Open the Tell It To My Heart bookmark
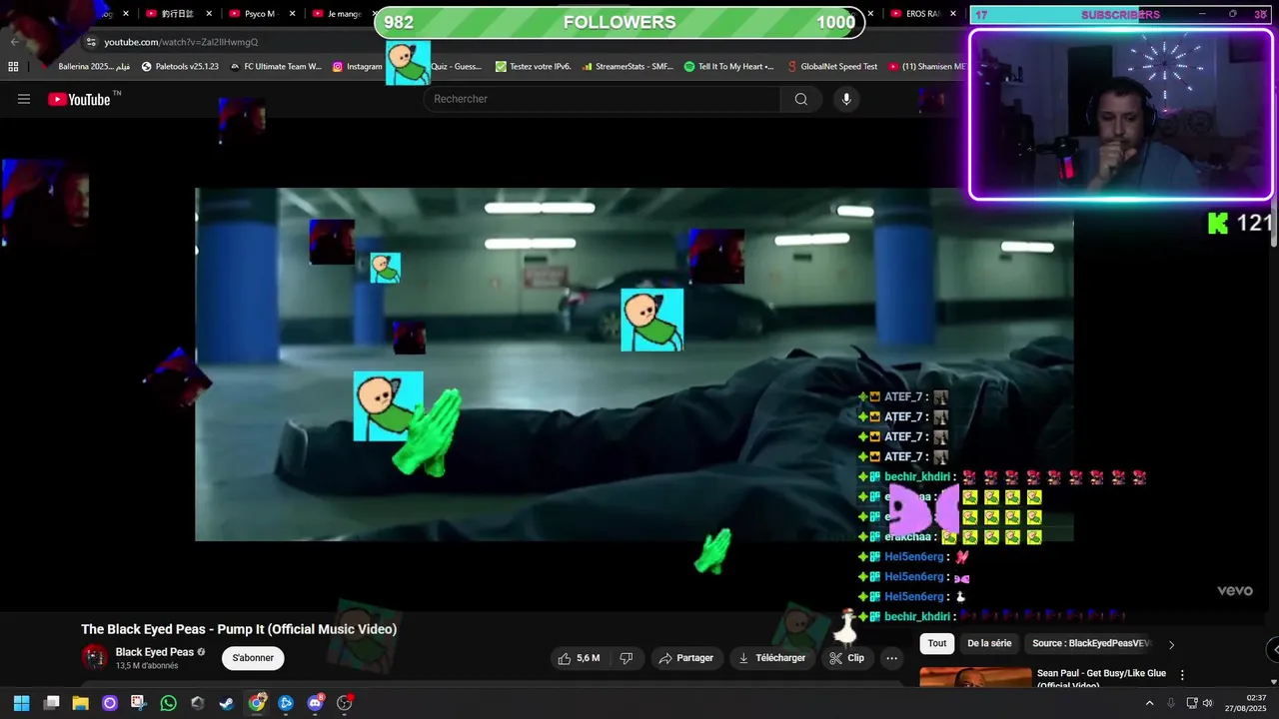The height and width of the screenshot is (719, 1279). pyautogui.click(x=728, y=67)
